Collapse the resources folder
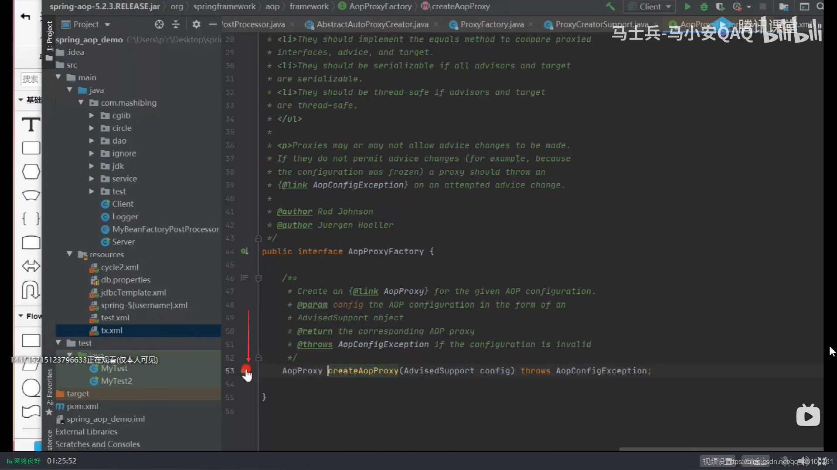837x470 pixels. click(x=69, y=254)
